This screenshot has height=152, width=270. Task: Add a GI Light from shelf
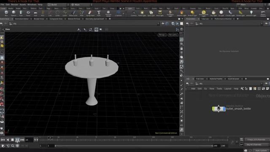[x=221, y=13]
